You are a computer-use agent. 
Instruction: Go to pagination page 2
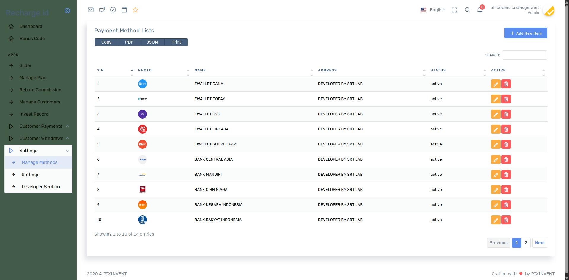click(x=526, y=243)
